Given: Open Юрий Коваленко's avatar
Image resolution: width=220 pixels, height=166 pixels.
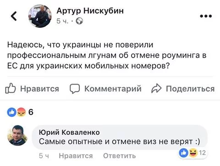Looking at the screenshot, I should click(17, 135).
